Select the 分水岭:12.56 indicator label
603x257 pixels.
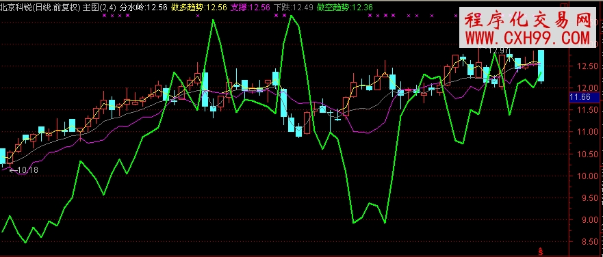tap(144, 8)
